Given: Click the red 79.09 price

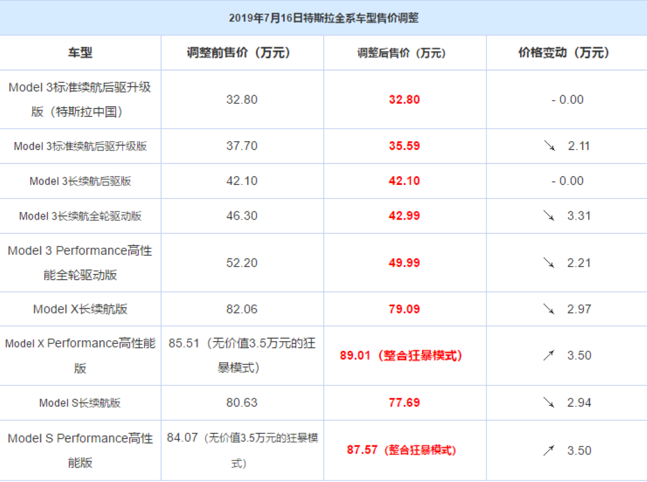Looking at the screenshot, I should (404, 309).
